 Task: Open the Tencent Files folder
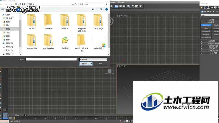32,41
